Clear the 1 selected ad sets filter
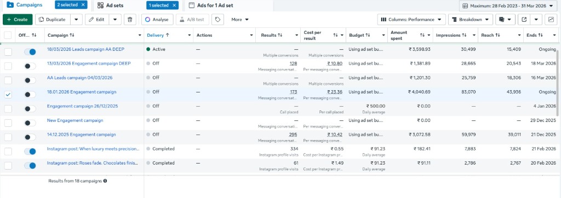Viewport: 561px width, 198px height. click(175, 5)
